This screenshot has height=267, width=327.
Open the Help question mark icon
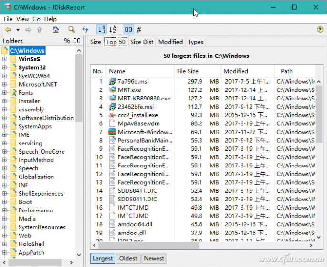tap(320, 30)
